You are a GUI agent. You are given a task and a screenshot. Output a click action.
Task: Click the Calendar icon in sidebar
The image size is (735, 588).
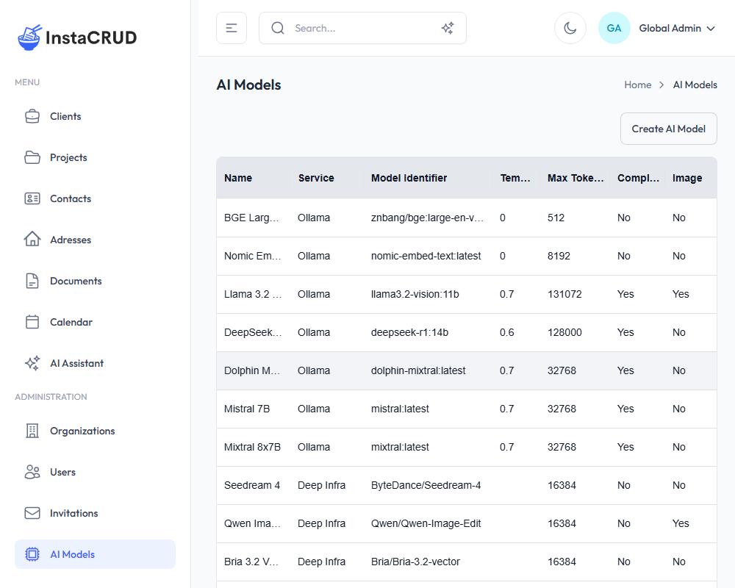coord(32,322)
